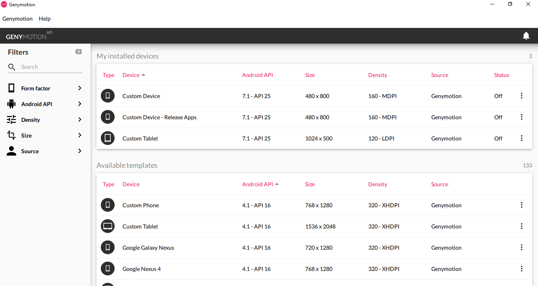Click the Density sliders icon

coord(11,119)
